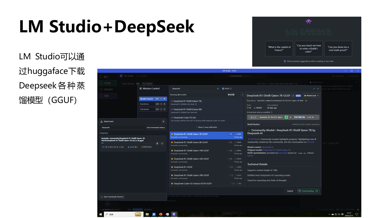Image resolution: width=388 pixels, height=218 pixels.
Task: Click the Downloading 3% button
Action: (x=308, y=191)
